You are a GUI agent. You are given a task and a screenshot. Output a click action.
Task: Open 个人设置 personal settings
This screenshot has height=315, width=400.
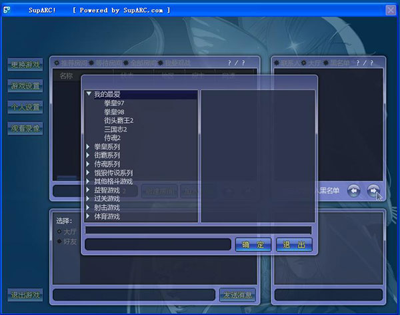click(x=25, y=107)
